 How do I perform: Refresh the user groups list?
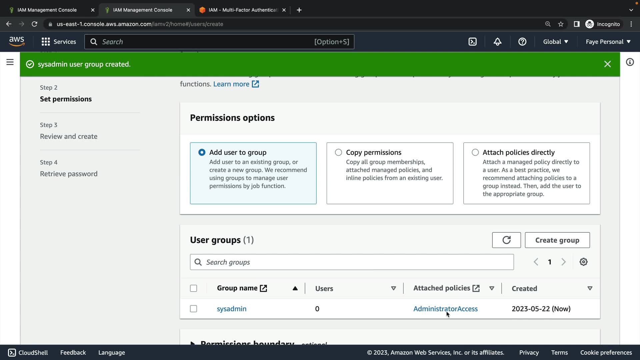coord(506,240)
